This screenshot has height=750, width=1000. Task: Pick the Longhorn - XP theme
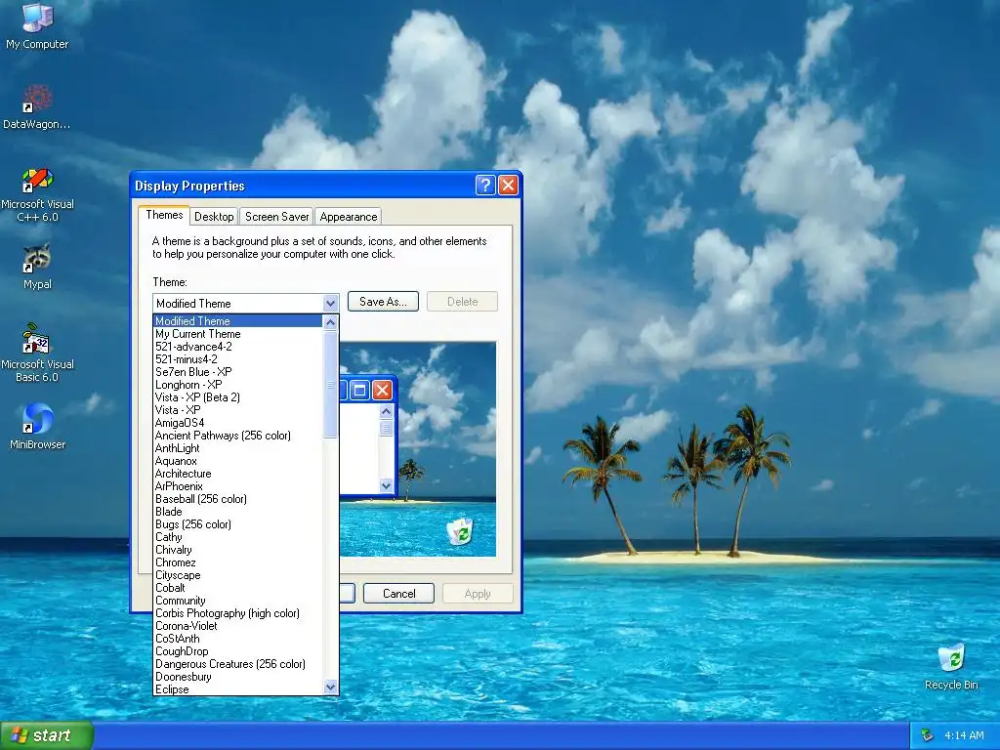tap(238, 385)
